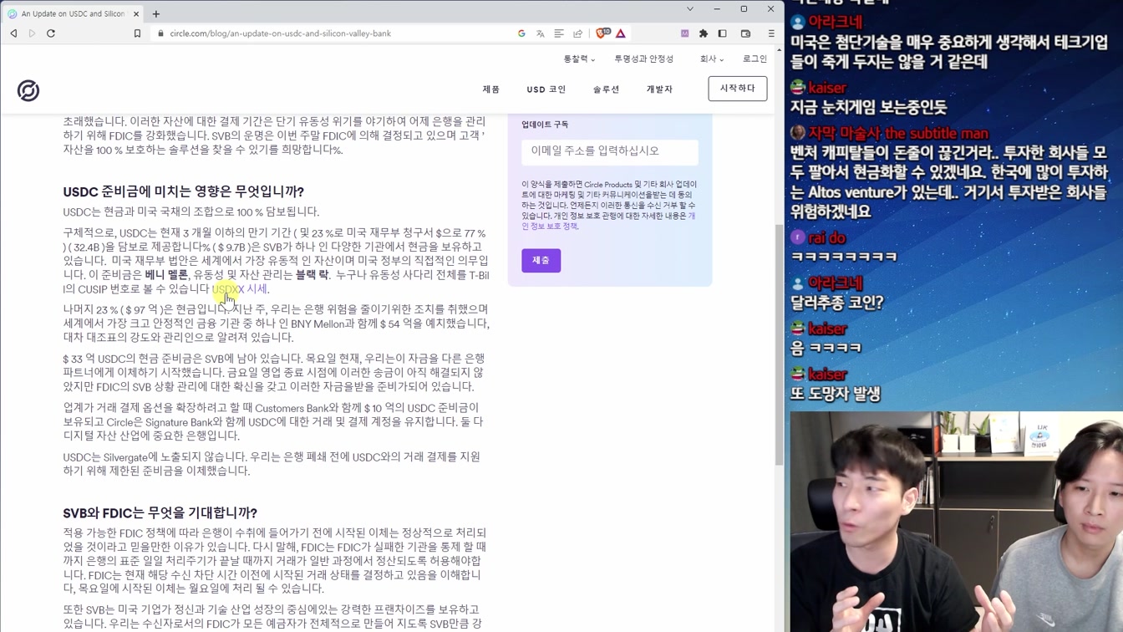Click the 로그인 link
Image resolution: width=1123 pixels, height=632 pixels.
click(755, 59)
